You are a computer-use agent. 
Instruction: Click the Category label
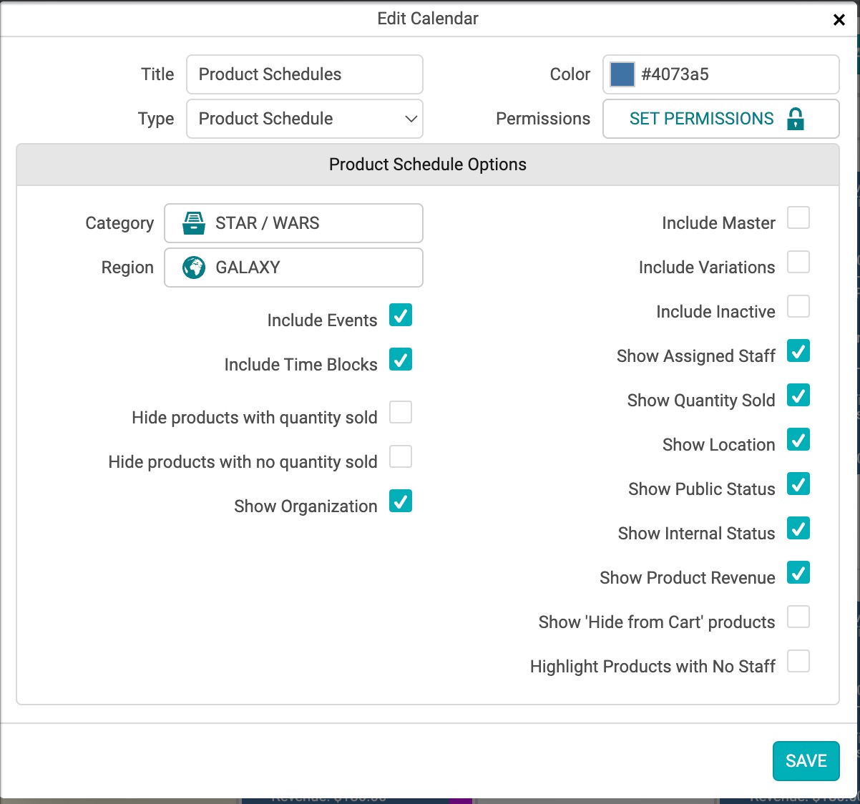coord(119,223)
